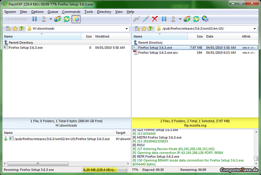
Task: Click log pane scroll up arrow
Action: [256, 132]
